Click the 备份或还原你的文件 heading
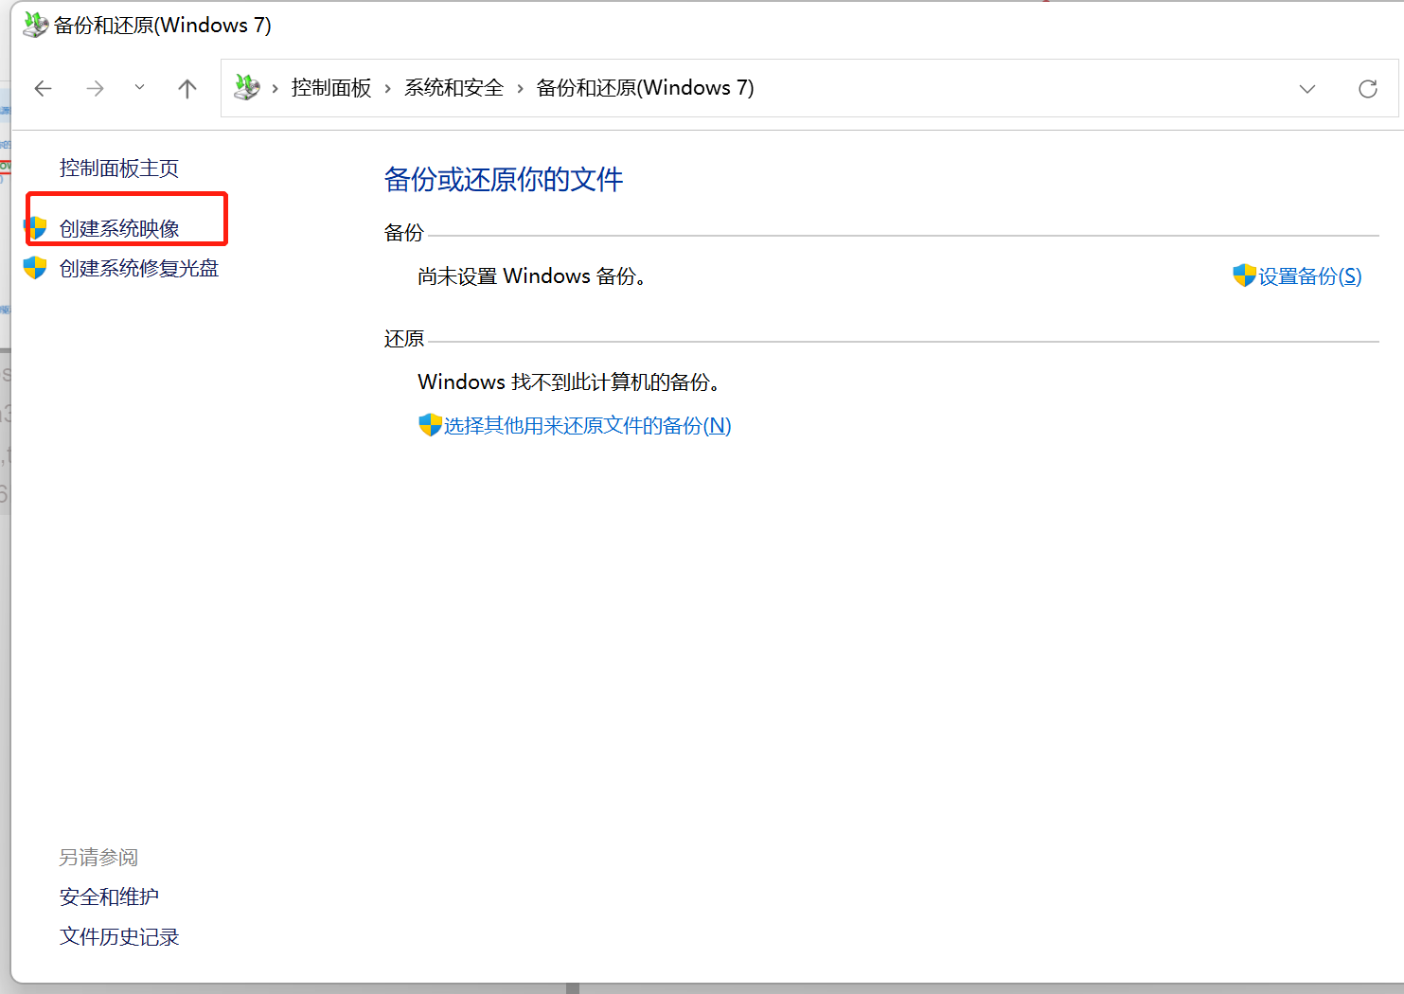The image size is (1404, 994). click(504, 180)
